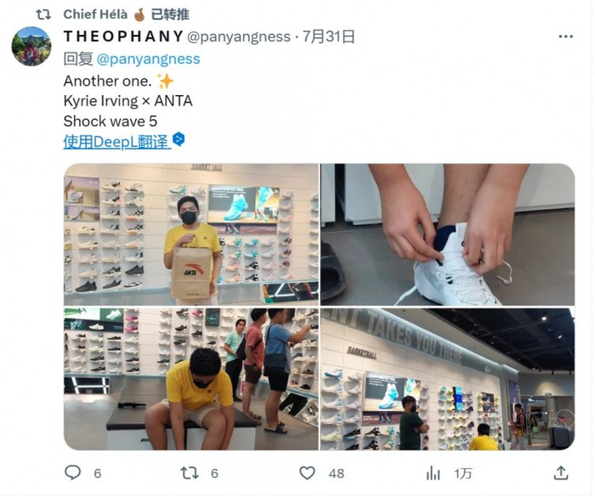The image size is (595, 496).
Task: Open the replied-to @panyangness mention link
Action: click(149, 59)
